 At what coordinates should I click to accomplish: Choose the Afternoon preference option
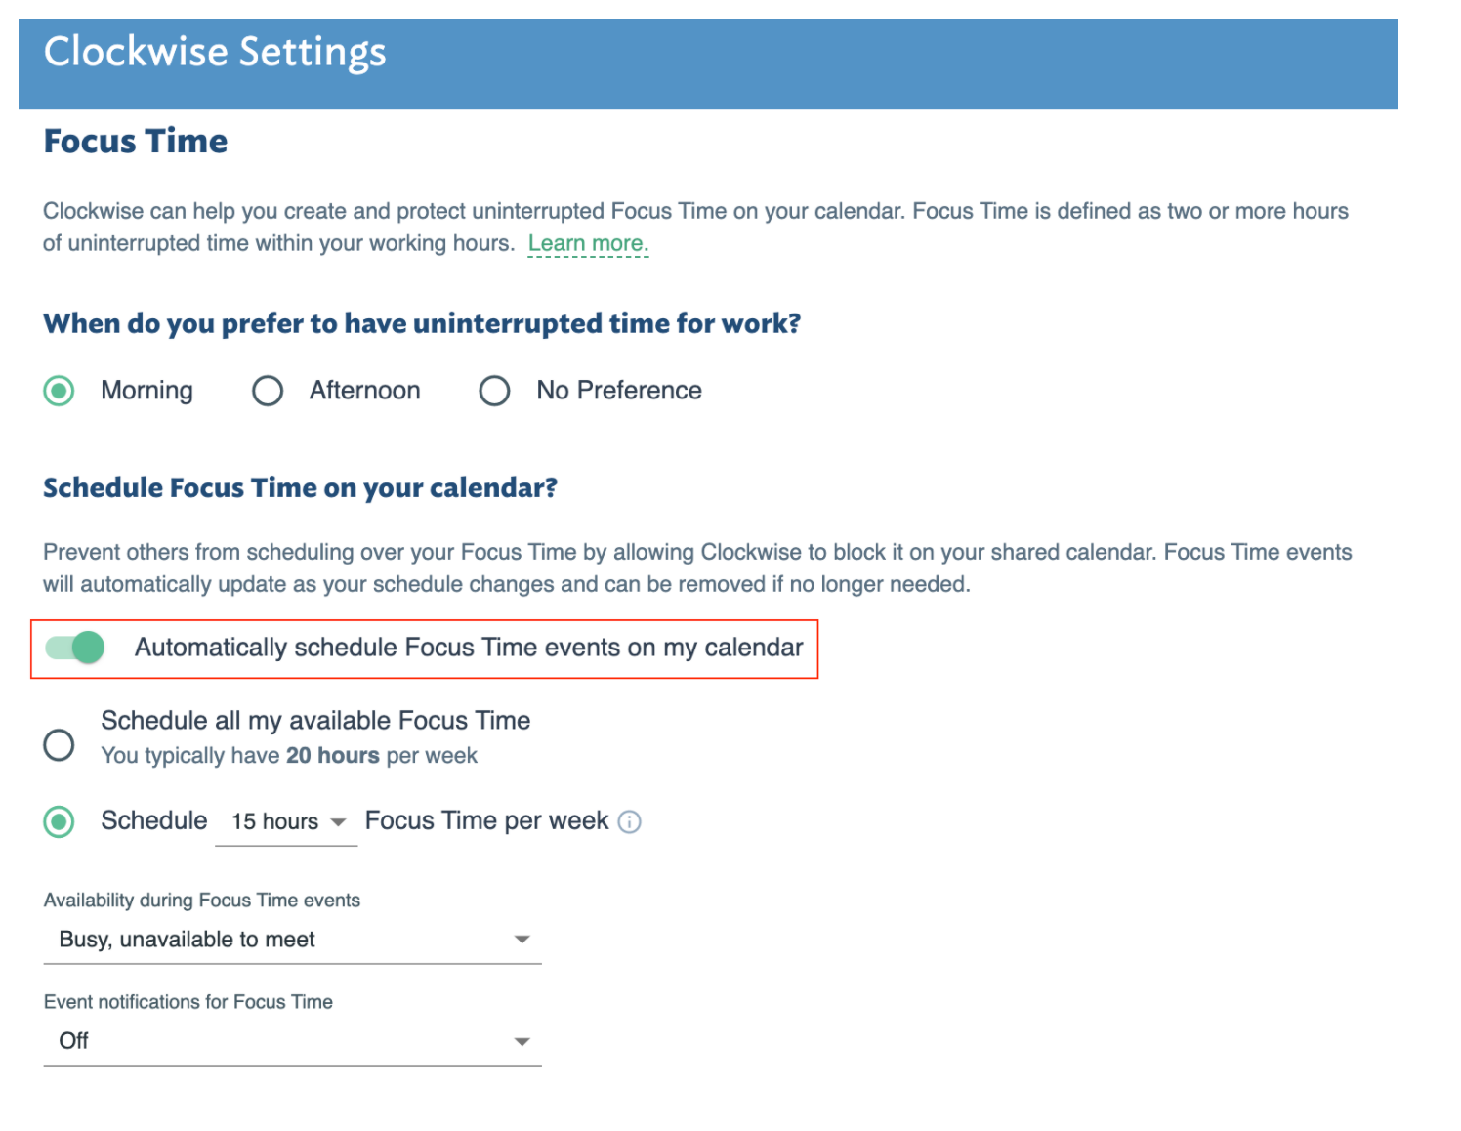[x=268, y=391]
